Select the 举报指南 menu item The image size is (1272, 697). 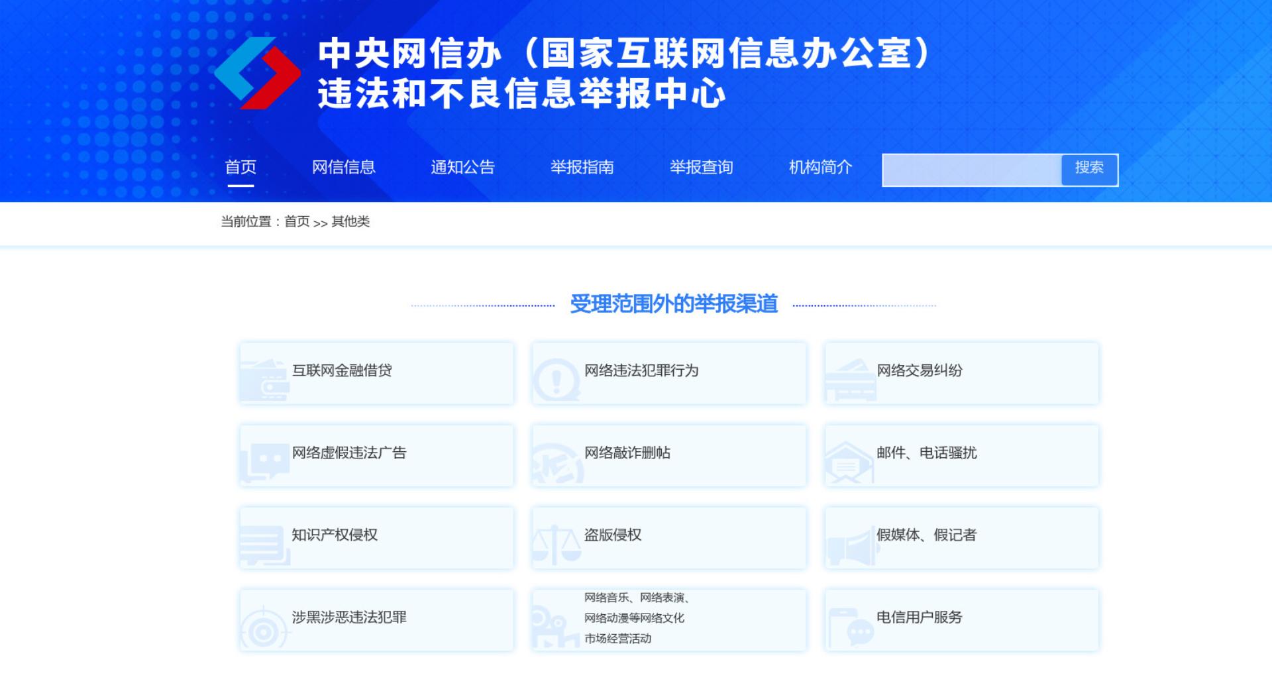(x=582, y=167)
